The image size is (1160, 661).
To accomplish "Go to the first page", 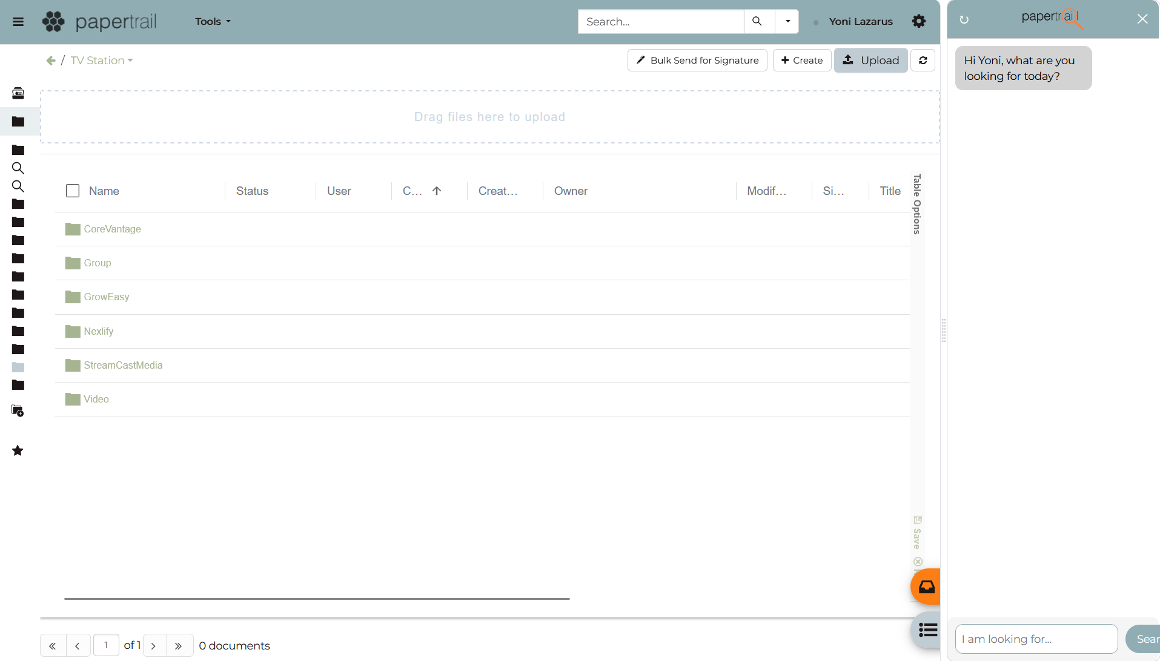I will pyautogui.click(x=53, y=646).
